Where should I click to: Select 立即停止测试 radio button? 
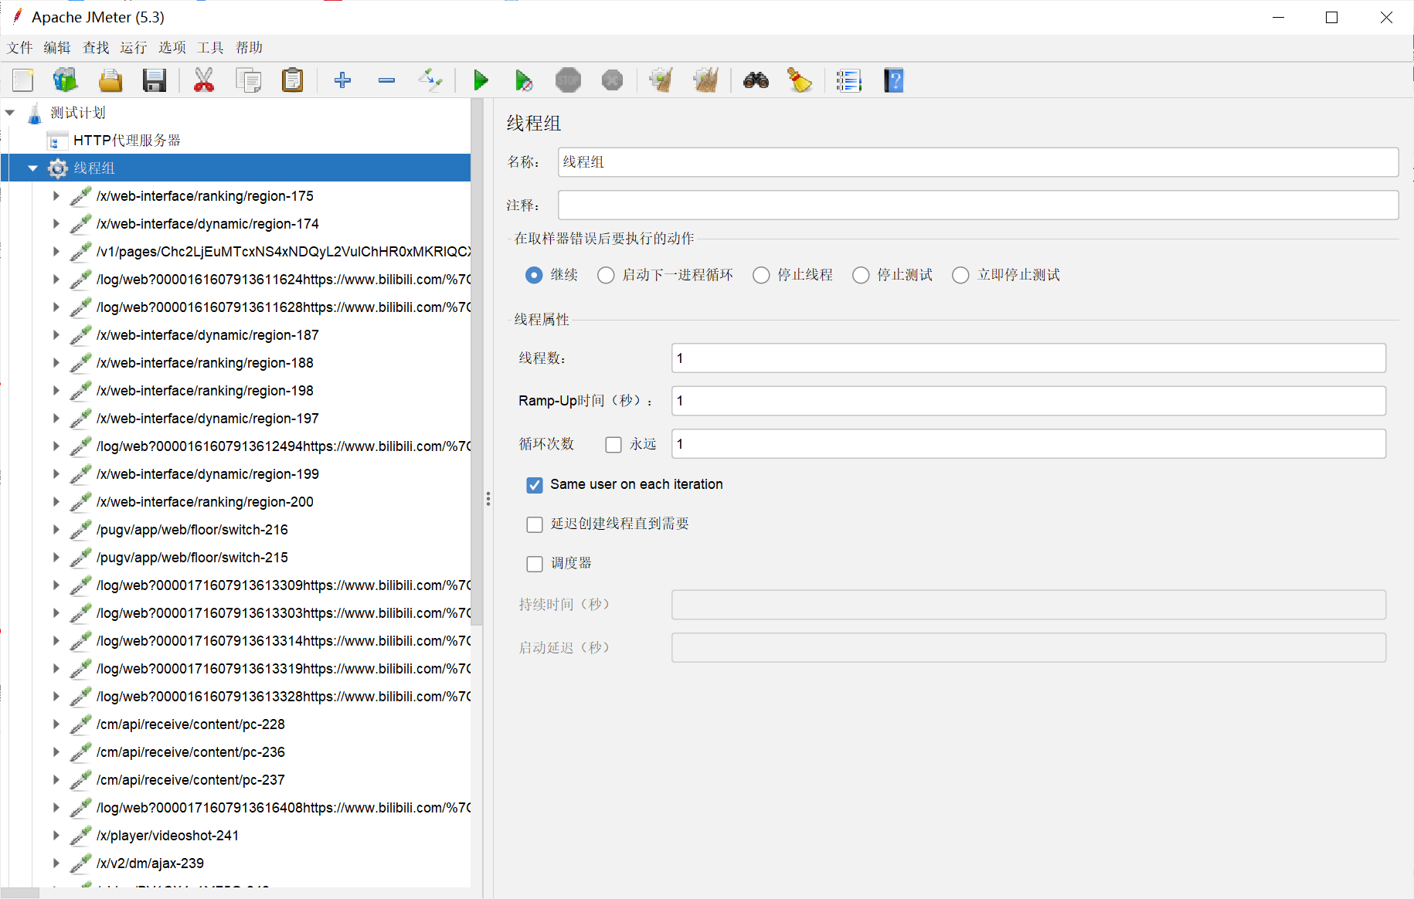[x=960, y=275]
